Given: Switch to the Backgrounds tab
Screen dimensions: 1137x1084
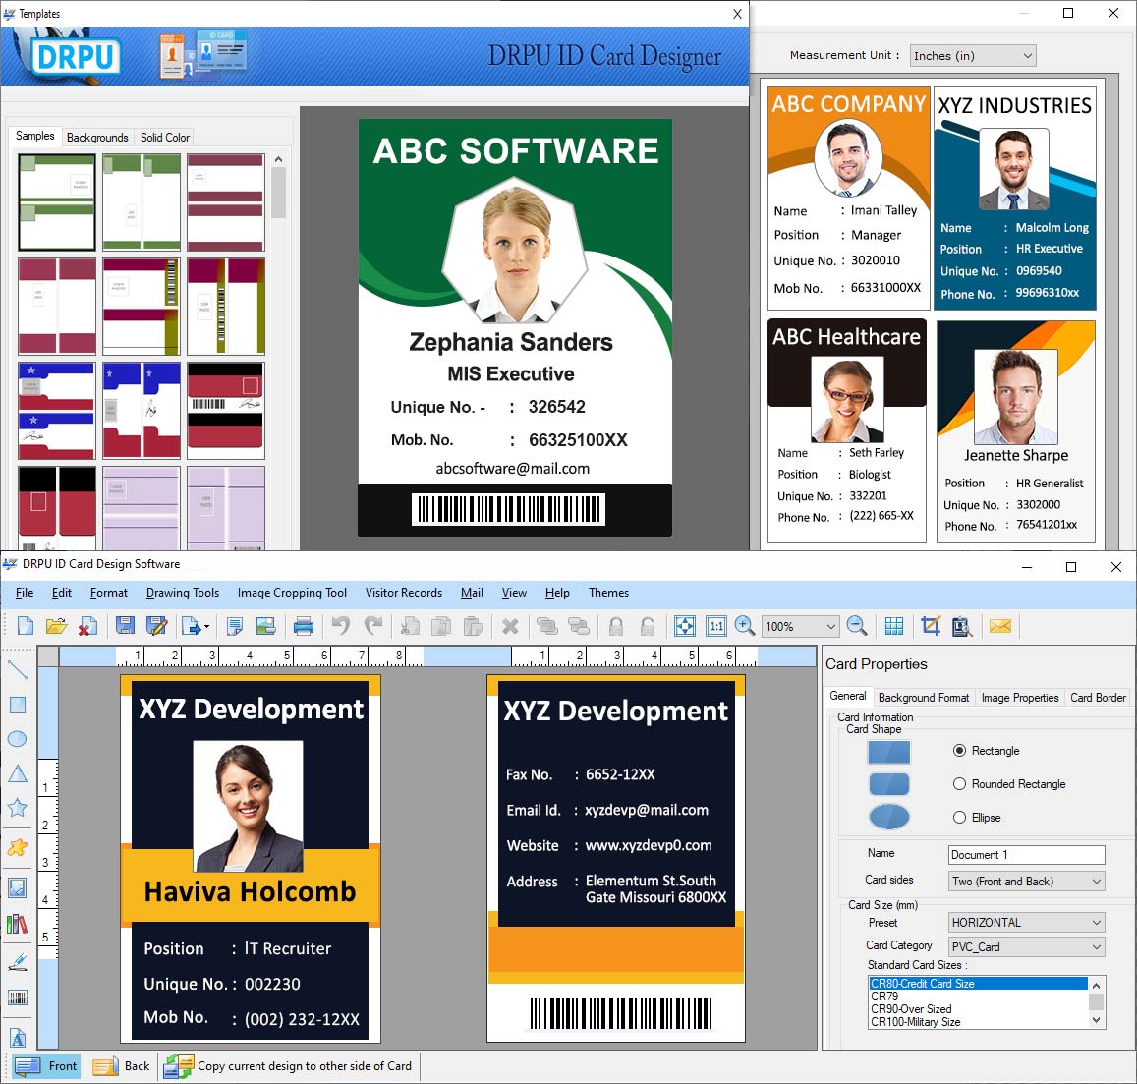Looking at the screenshot, I should pyautogui.click(x=97, y=137).
